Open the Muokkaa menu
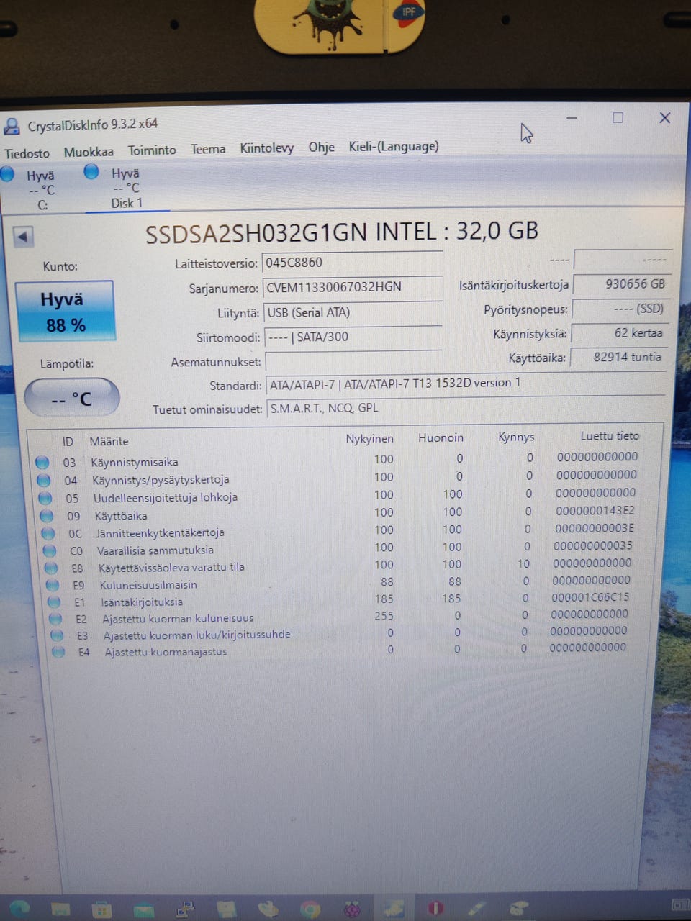The image size is (691, 921). click(x=89, y=152)
